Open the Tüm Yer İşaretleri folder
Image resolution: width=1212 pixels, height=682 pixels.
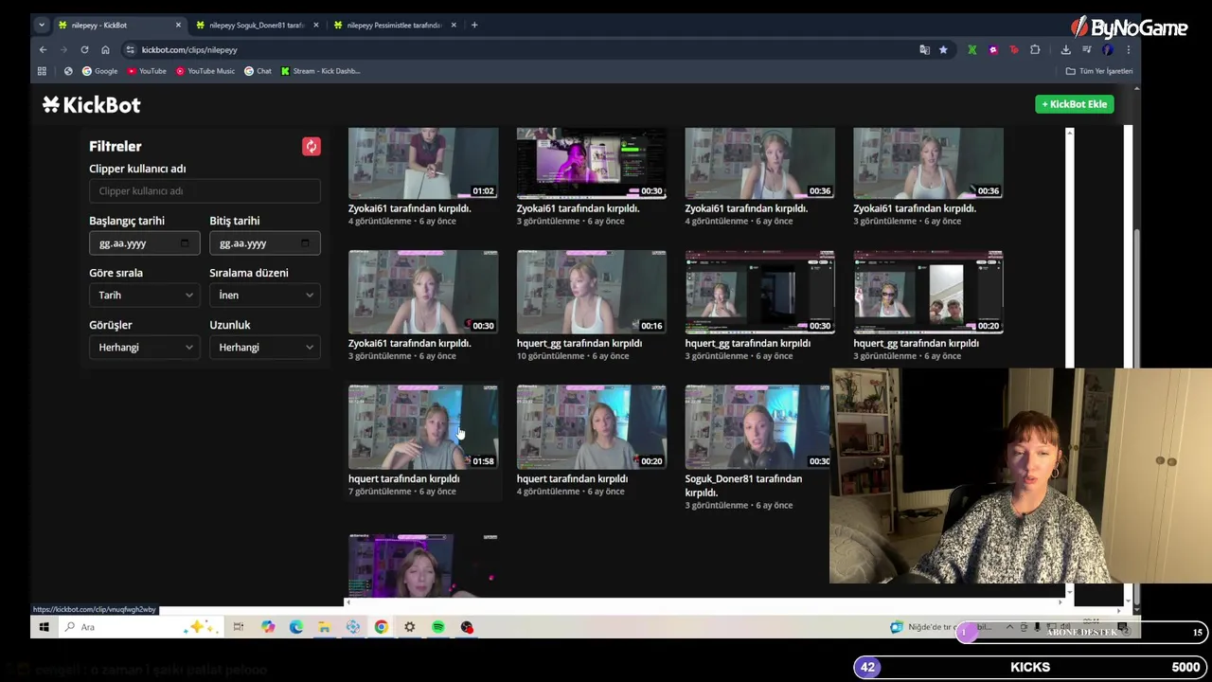coord(1099,71)
